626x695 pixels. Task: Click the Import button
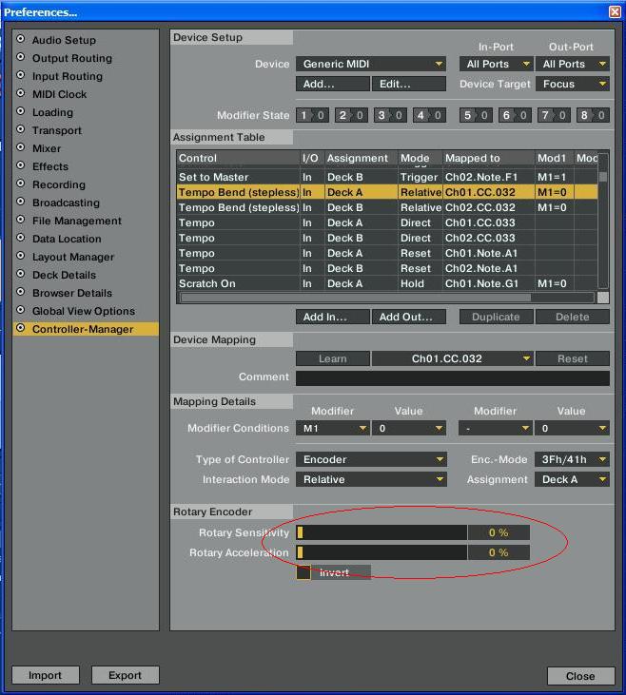click(x=46, y=675)
